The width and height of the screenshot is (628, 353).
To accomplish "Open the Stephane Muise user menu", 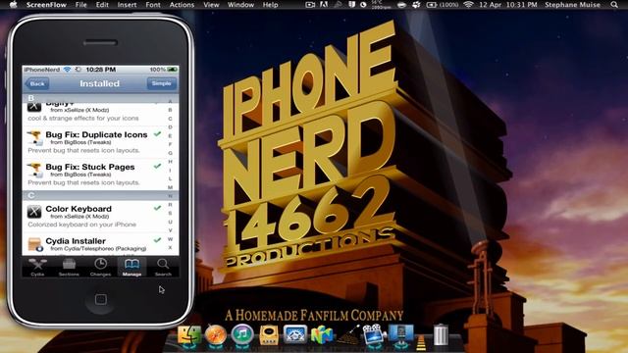I will tap(572, 5).
